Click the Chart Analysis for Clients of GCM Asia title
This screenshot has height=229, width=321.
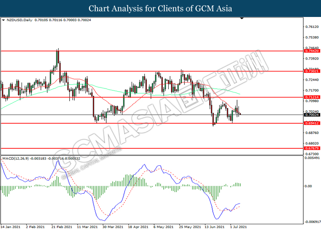click(160, 9)
